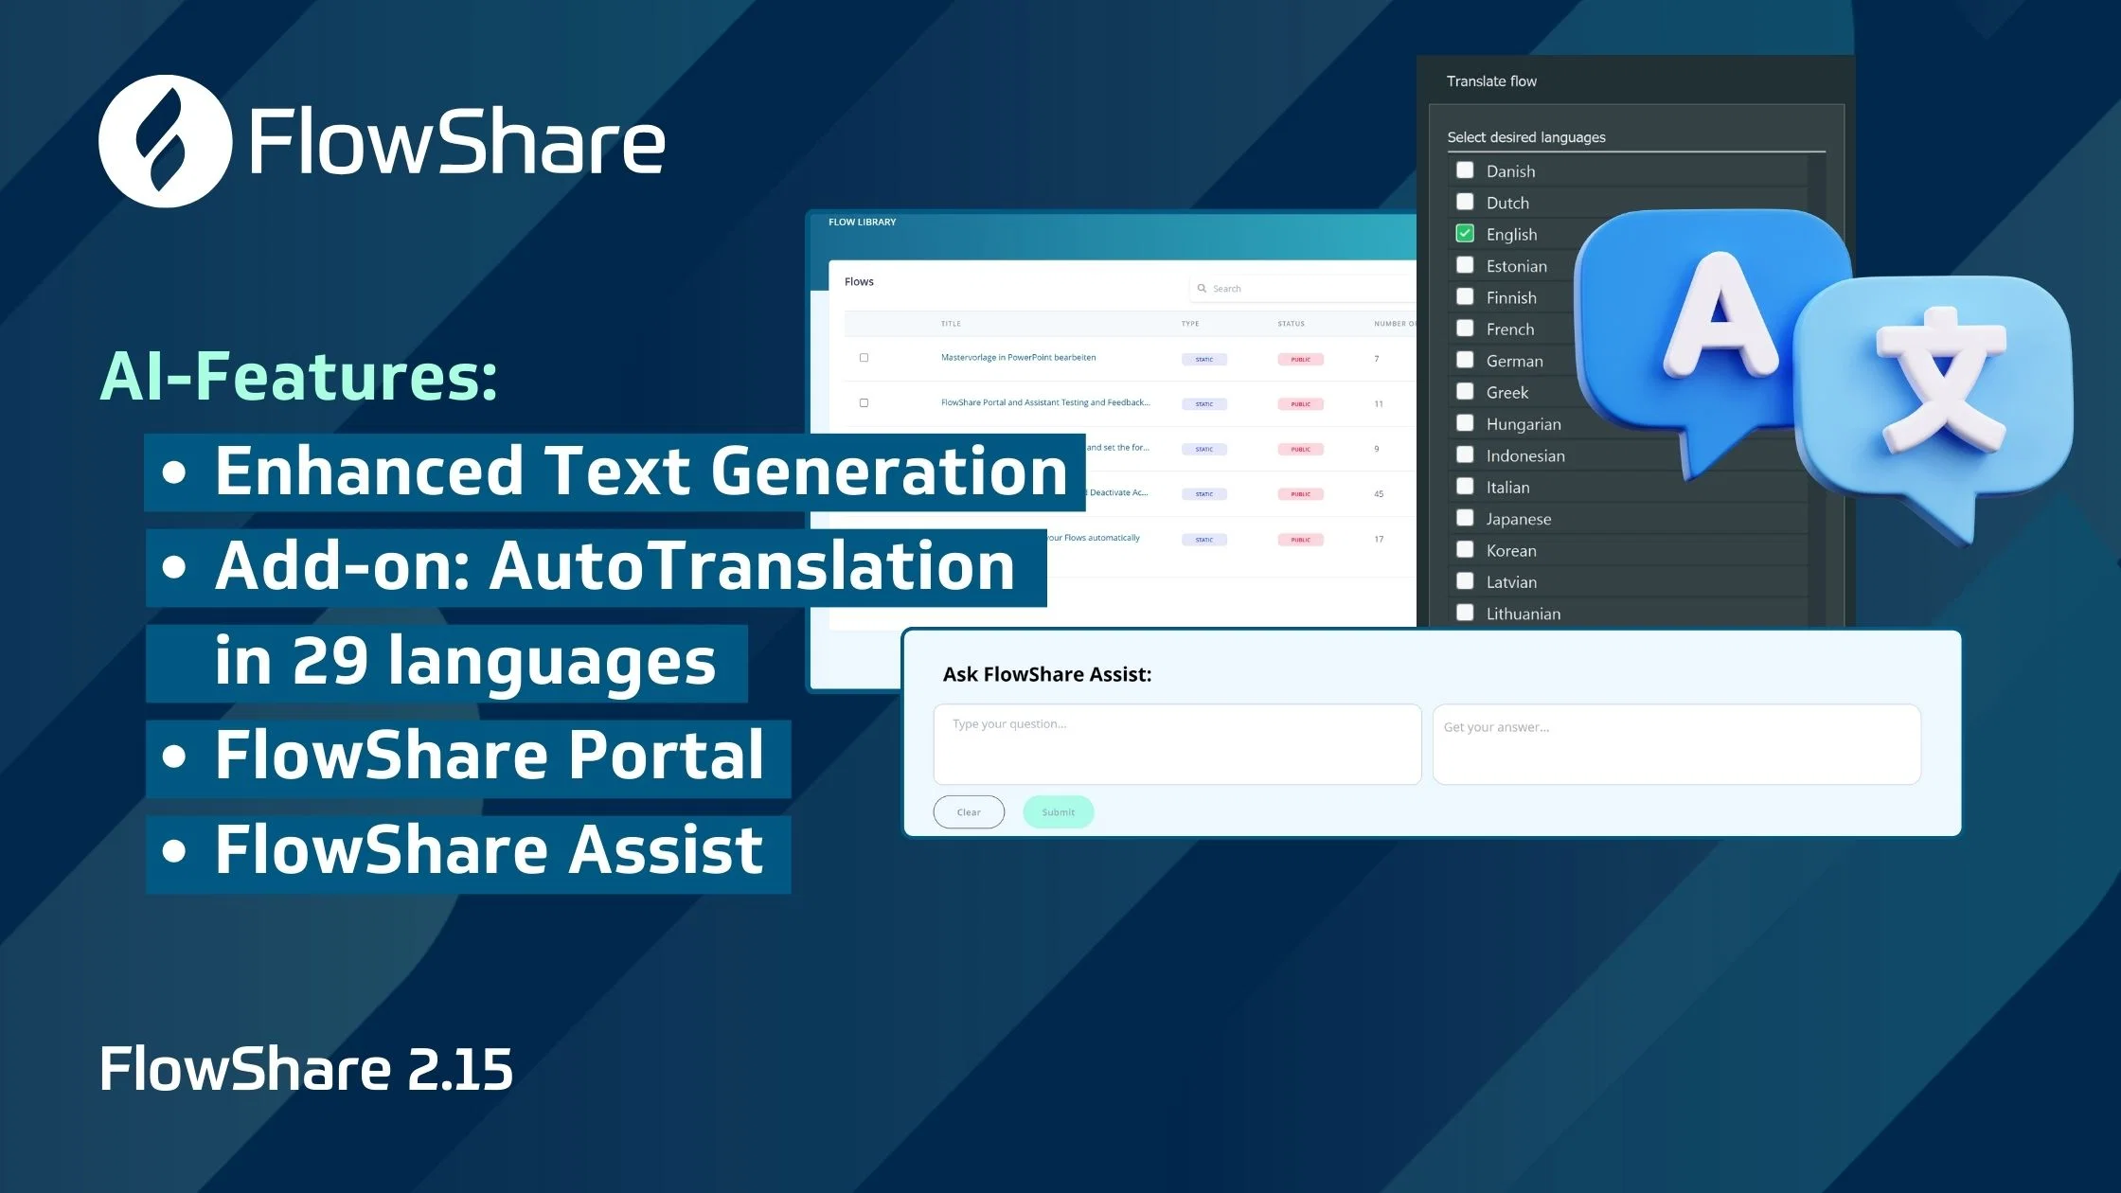
Task: Tick the Japanese language checkbox
Action: click(x=1465, y=518)
